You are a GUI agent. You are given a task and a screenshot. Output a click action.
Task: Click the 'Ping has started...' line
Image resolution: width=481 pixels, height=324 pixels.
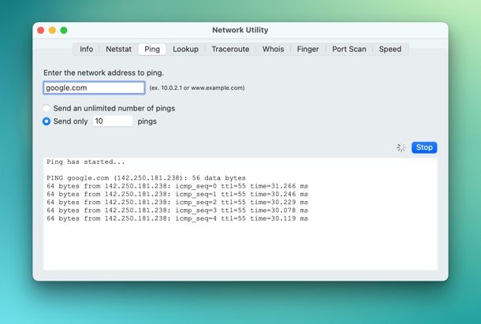(x=86, y=162)
